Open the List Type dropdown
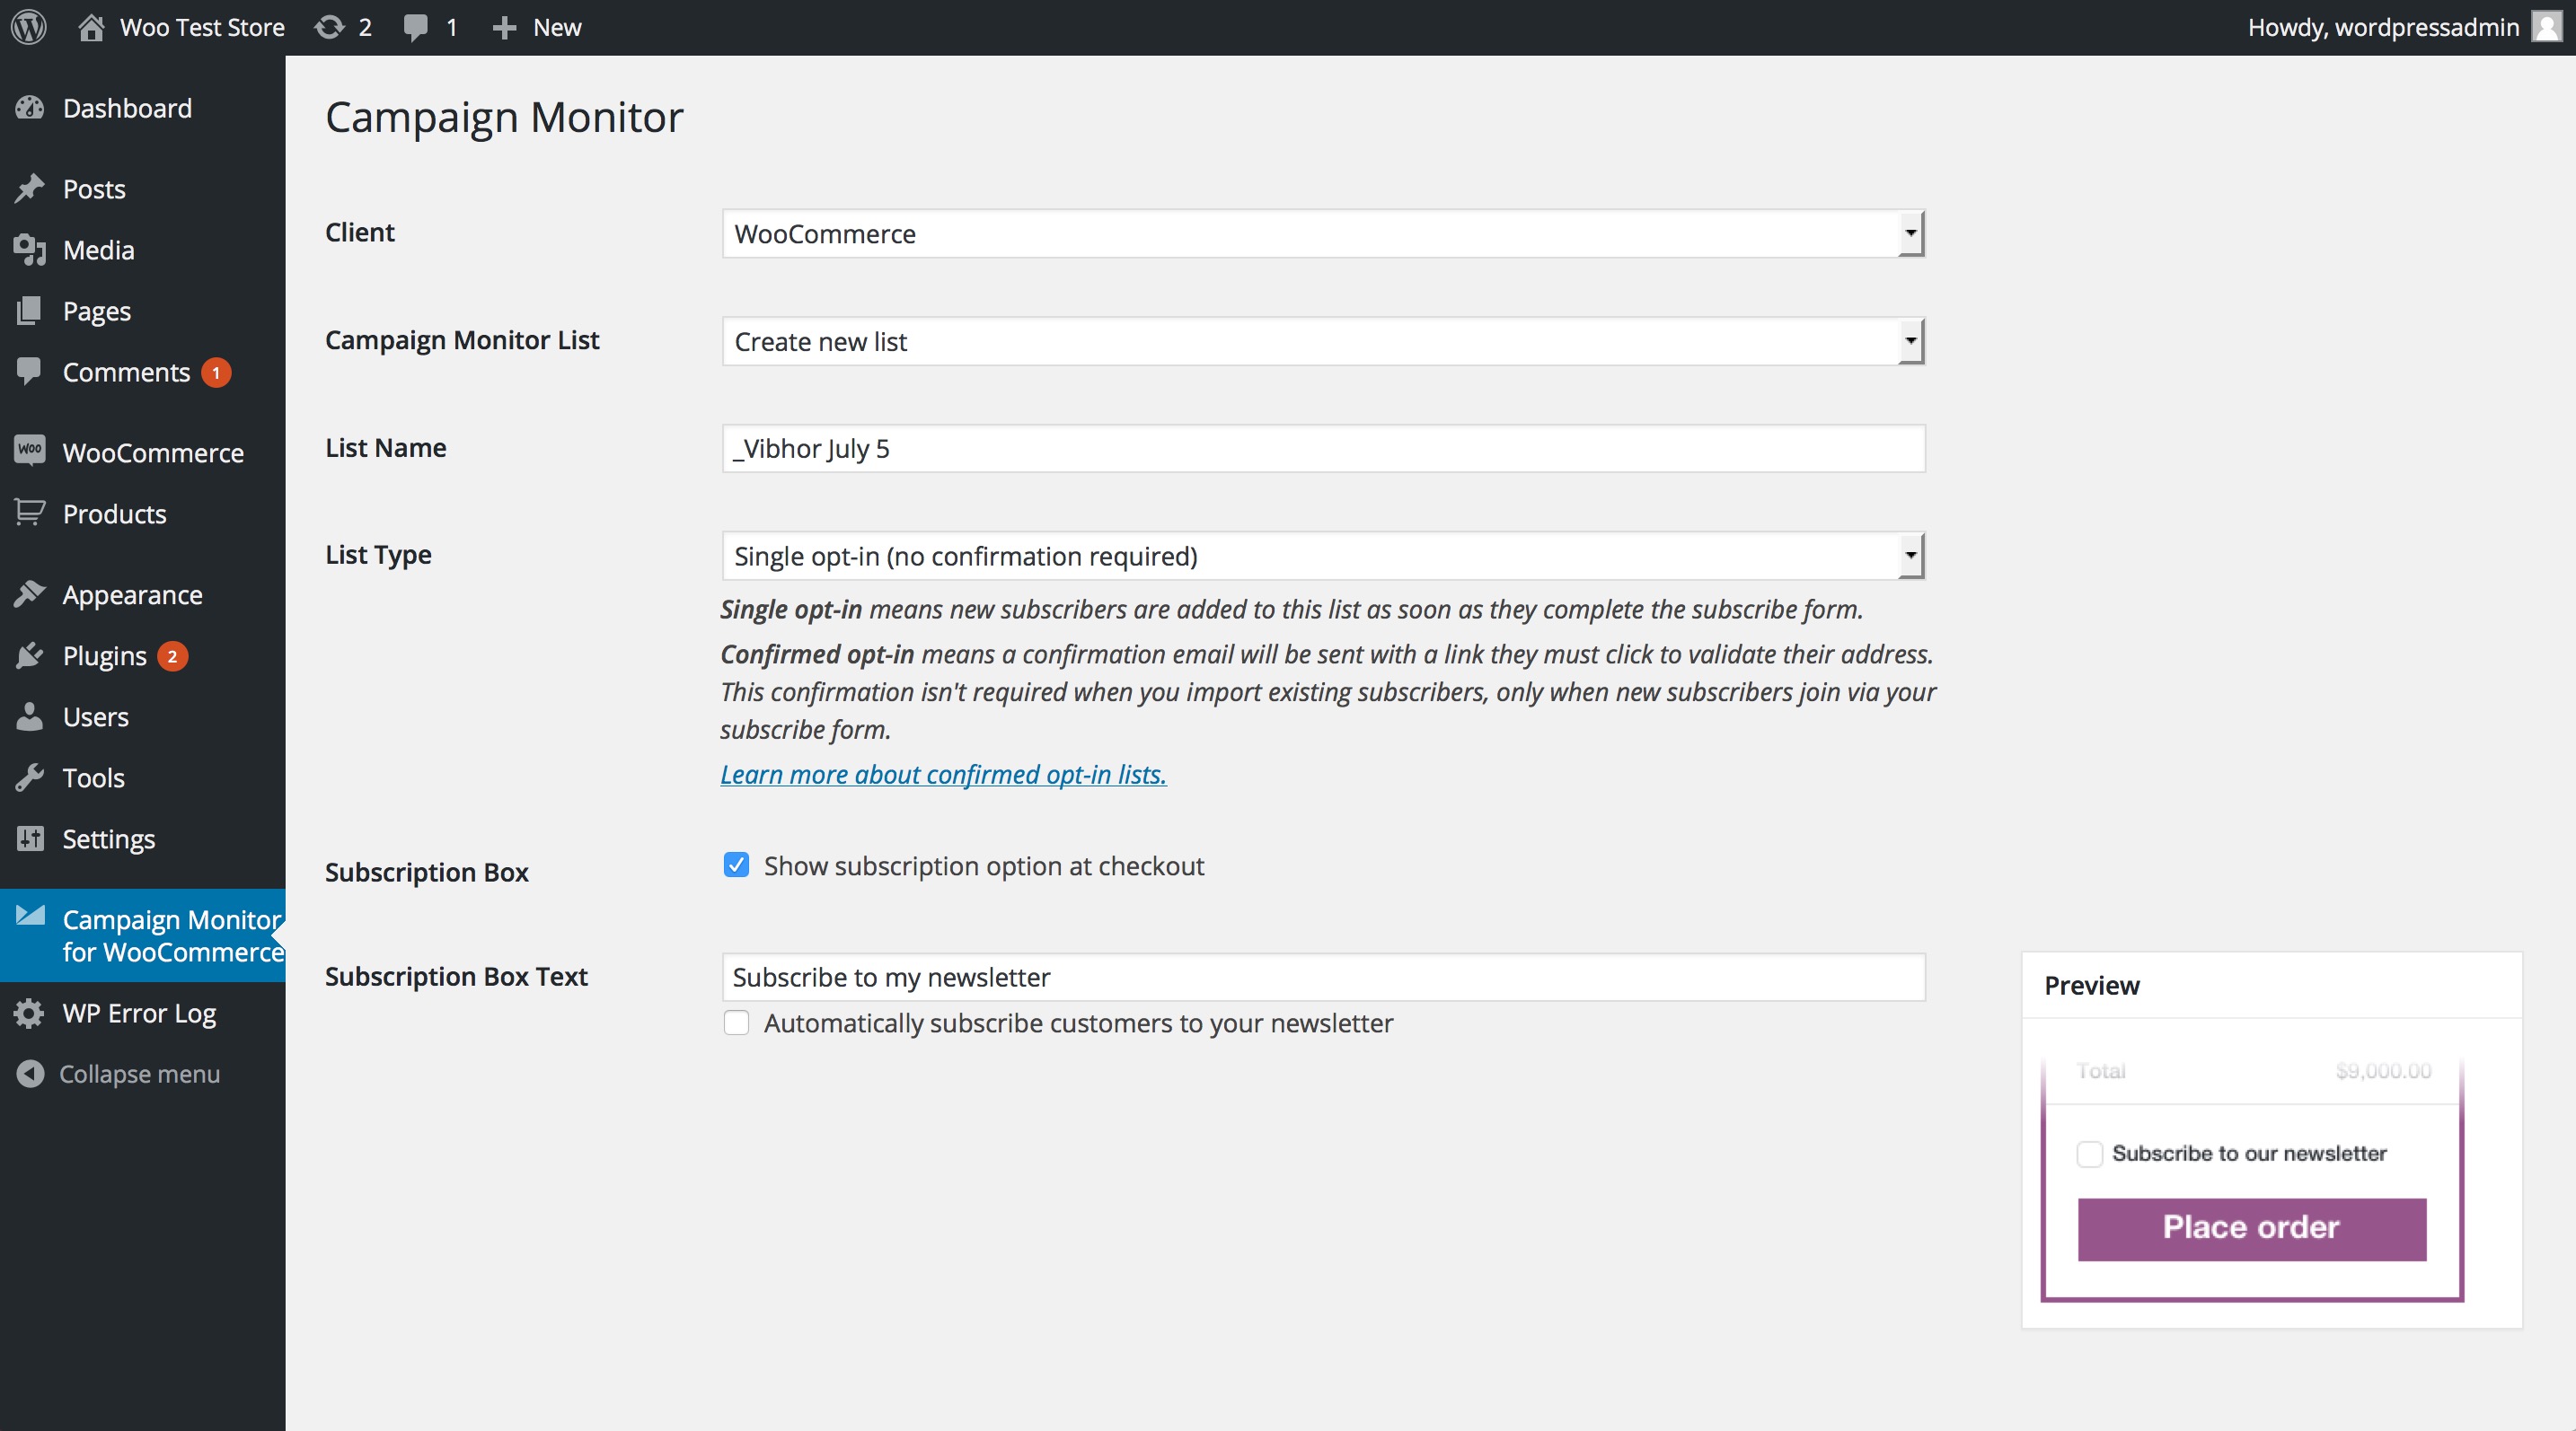Image resolution: width=2576 pixels, height=1431 pixels. 1322,556
